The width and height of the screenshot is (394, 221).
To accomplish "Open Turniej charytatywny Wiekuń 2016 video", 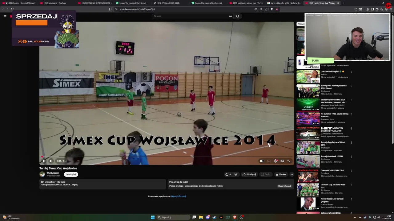I will pos(333,143).
